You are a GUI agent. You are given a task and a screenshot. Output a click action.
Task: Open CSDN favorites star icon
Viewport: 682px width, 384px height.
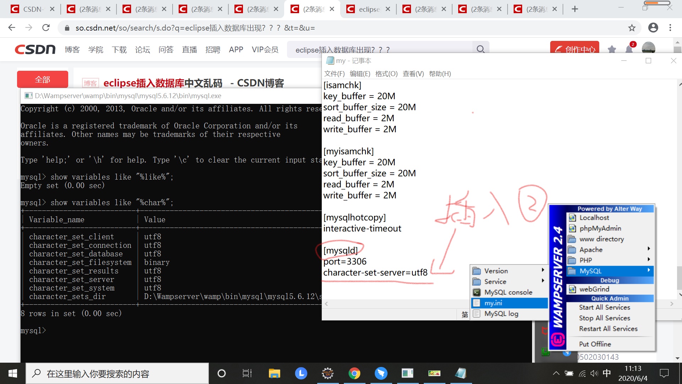point(612,49)
